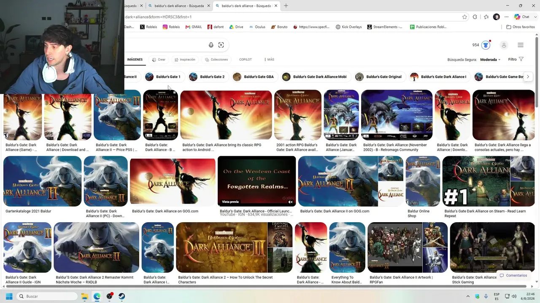Select the IMÁGENES tab
This screenshot has width=540, height=303.
[135, 60]
